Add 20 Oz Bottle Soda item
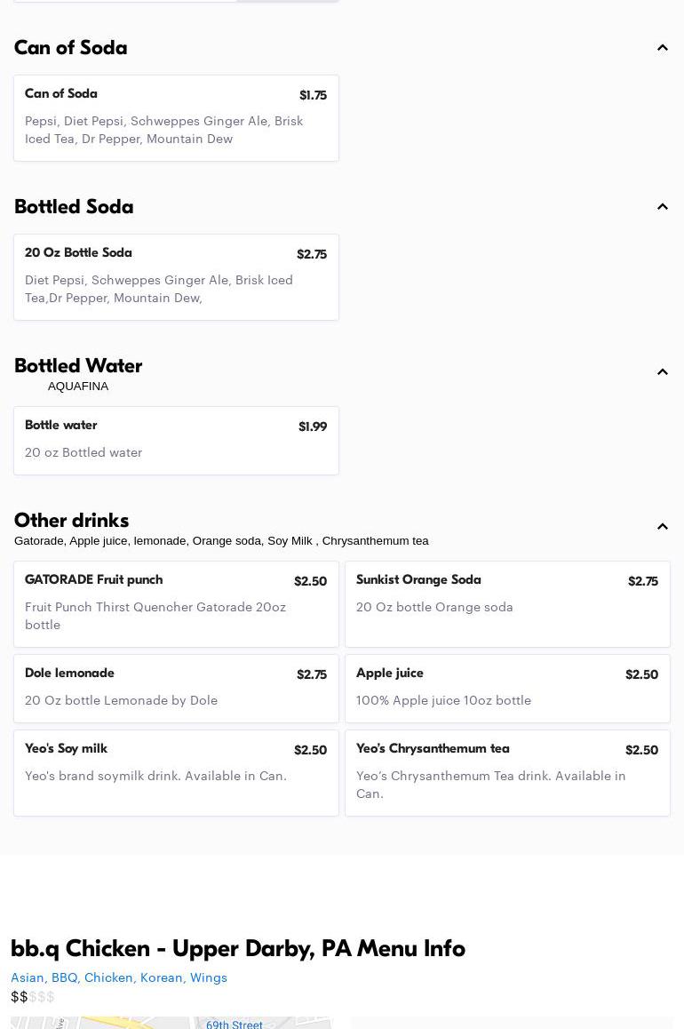Image resolution: width=684 pixels, height=1029 pixels. (x=176, y=277)
